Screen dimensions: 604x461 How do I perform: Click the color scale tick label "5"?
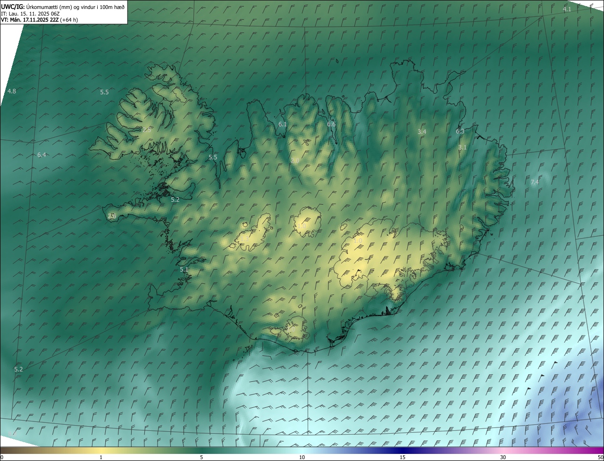click(201, 458)
